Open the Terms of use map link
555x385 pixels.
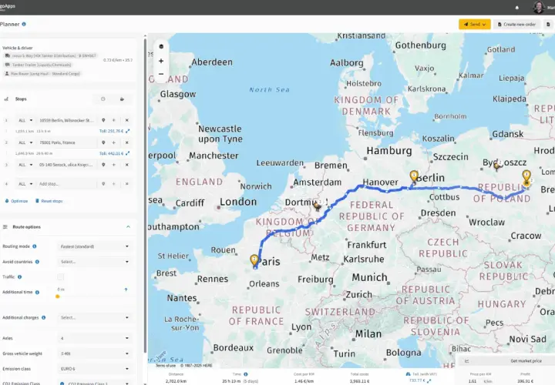point(166,366)
